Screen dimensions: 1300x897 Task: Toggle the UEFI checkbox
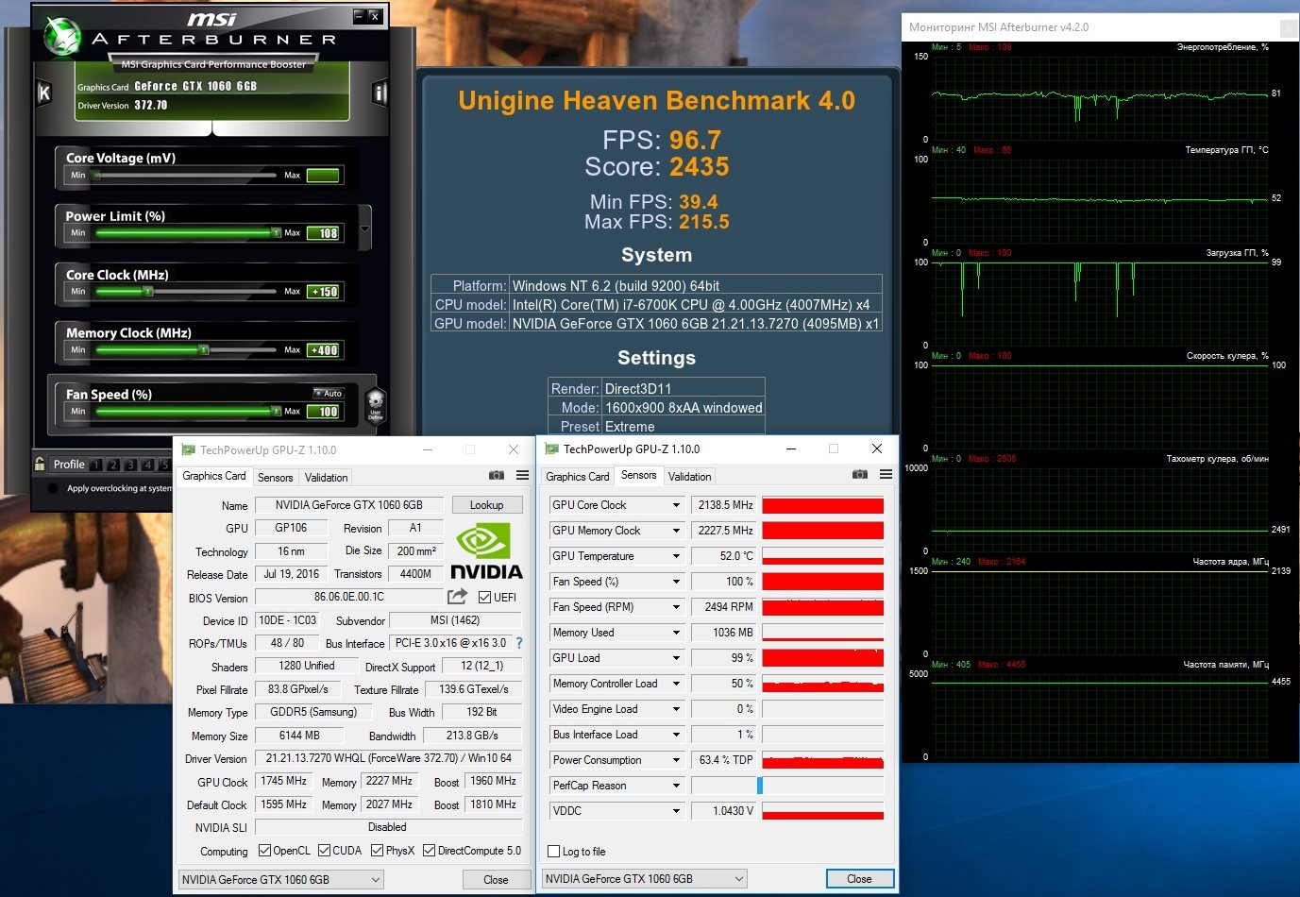click(x=484, y=597)
